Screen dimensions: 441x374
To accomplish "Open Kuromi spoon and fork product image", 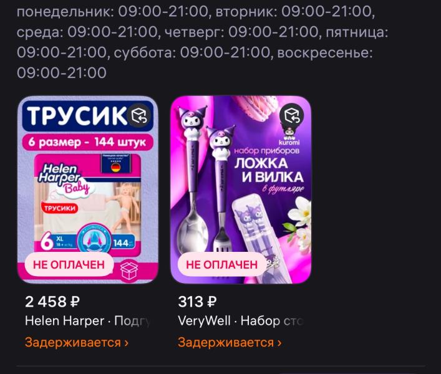I will (x=241, y=189).
